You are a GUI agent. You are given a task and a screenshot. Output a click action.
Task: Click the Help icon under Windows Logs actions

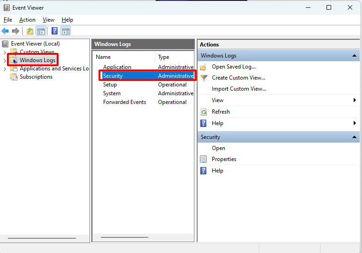204,123
